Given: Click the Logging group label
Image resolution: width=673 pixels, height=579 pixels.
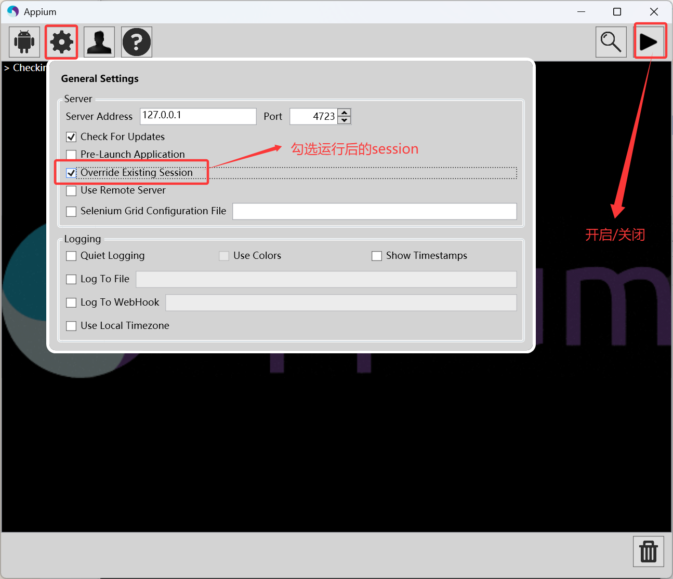Looking at the screenshot, I should pos(83,239).
